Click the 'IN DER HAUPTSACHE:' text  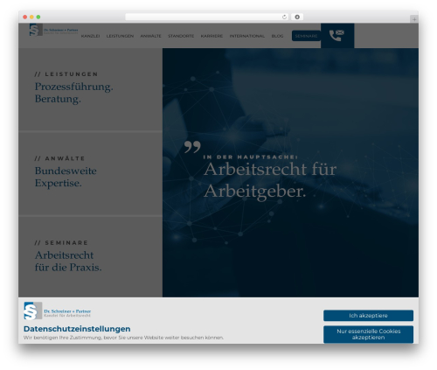pos(251,157)
